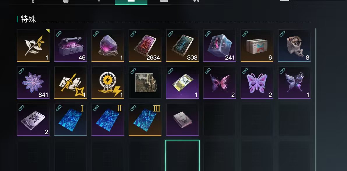Image resolution: width=347 pixels, height=171 pixels.
Task: Select the yellow ID card item
Action: point(182,83)
